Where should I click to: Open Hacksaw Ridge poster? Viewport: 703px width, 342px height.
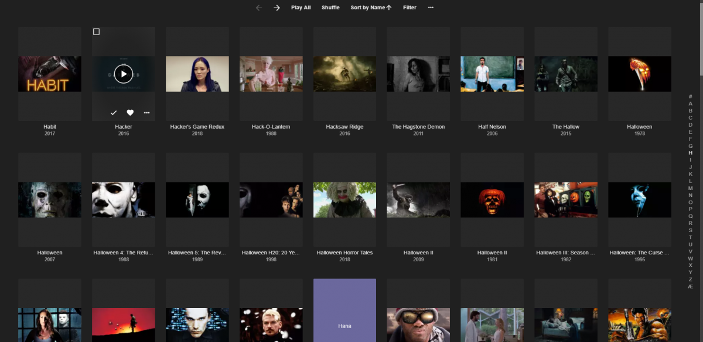[344, 74]
